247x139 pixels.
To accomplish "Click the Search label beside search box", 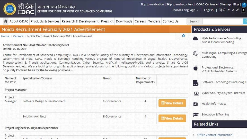I will (x=195, y=21).
